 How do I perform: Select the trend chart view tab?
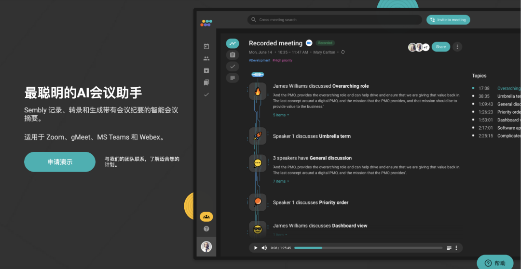coord(233,43)
